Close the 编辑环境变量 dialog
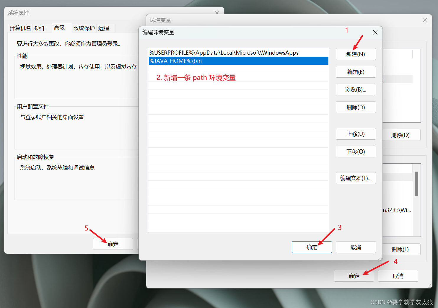 pos(375,32)
